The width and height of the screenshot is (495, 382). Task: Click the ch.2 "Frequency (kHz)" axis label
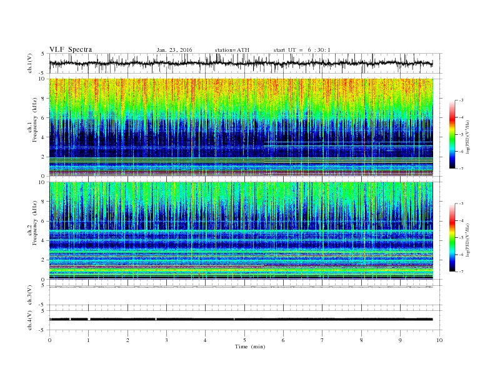34,222
